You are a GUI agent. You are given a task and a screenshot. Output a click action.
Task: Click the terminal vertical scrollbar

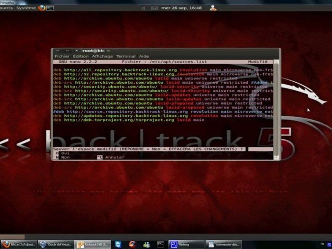coord(276,109)
